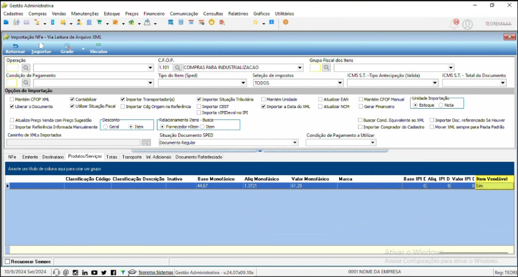Switch to the Documento Referenciado tab
Image resolution: width=518 pixels, height=277 pixels.
tap(198, 157)
